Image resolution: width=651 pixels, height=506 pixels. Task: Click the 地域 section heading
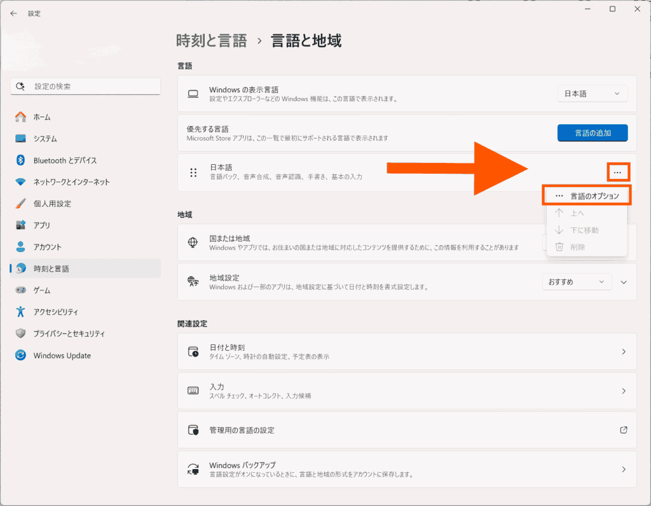click(x=185, y=214)
